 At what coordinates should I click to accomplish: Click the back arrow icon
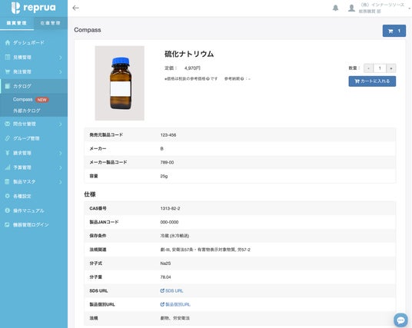point(75,8)
